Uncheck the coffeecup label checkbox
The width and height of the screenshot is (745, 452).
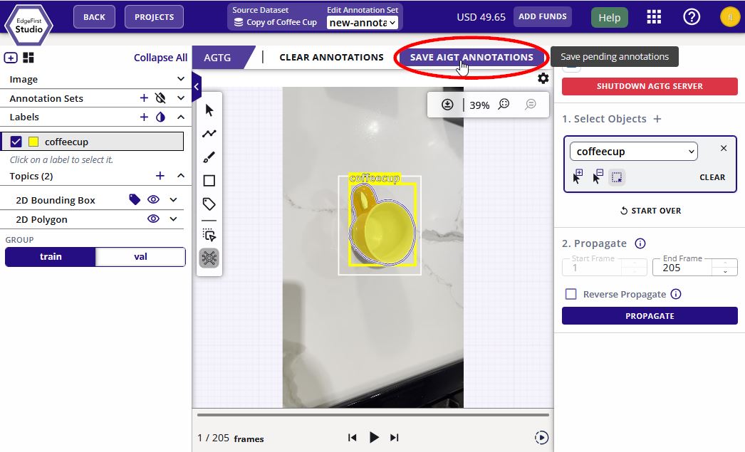(x=16, y=142)
